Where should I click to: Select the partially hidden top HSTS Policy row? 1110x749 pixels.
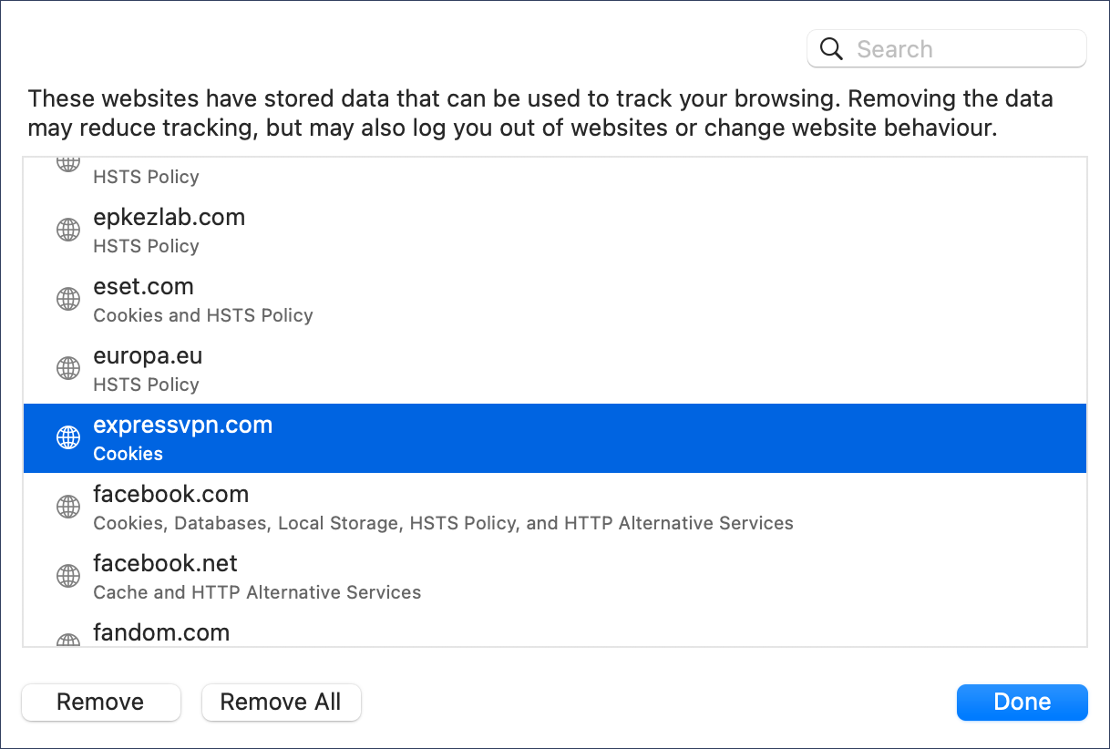point(555,177)
